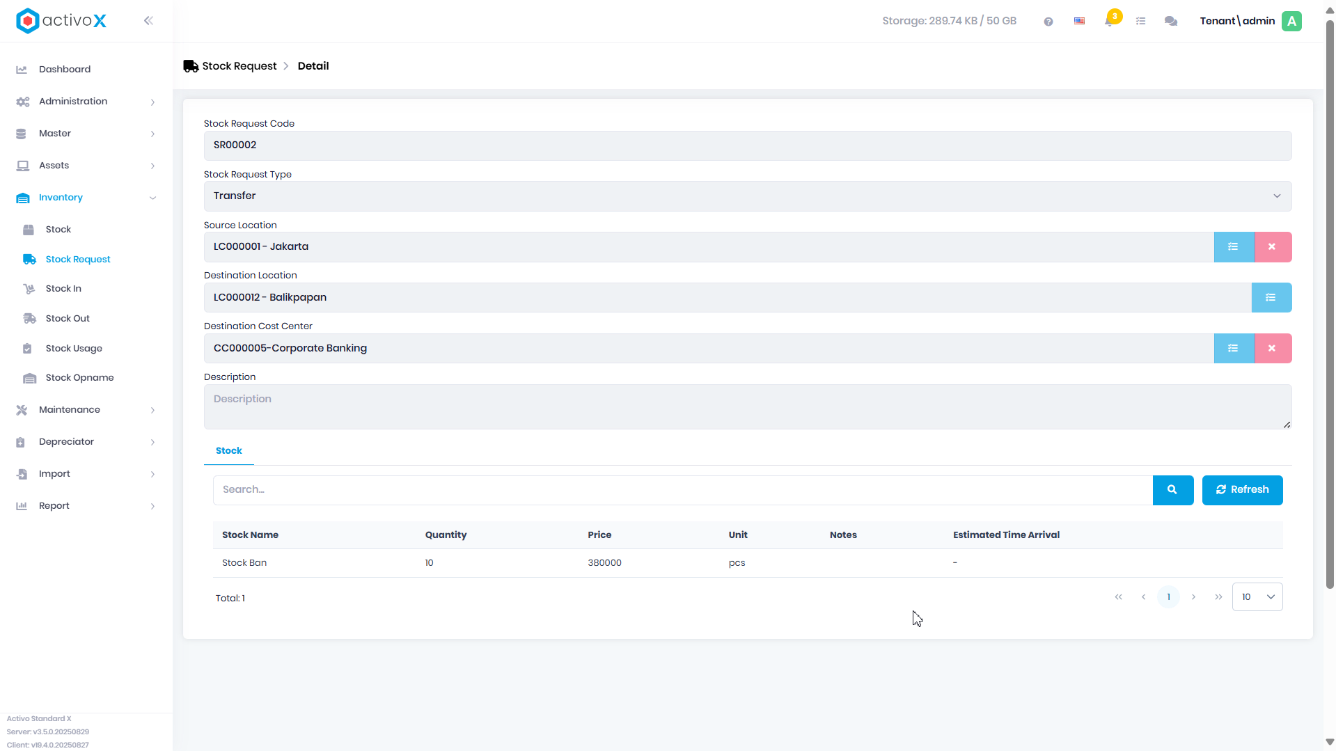Click the Quantity column header
The height and width of the screenshot is (751, 1336).
(x=446, y=535)
